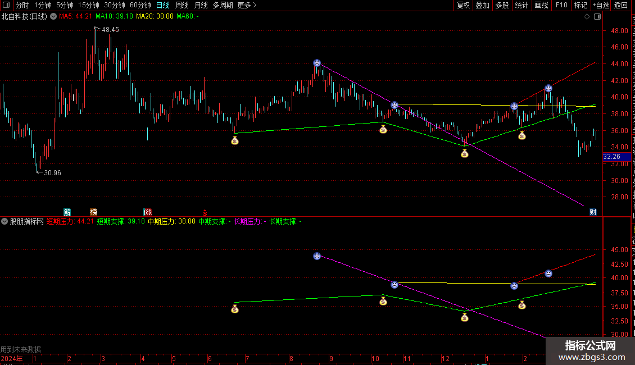Open the 画线 drawing tools
This screenshot has height=365, width=635.
542,5
